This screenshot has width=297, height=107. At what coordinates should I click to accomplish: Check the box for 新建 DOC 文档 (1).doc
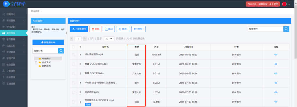pyautogui.click(x=73, y=64)
